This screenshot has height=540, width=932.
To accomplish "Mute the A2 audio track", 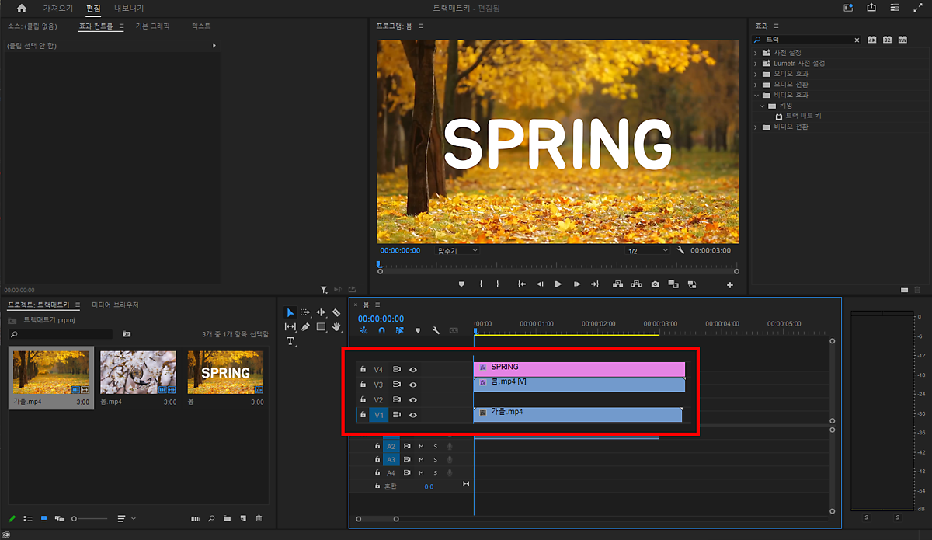I will pyautogui.click(x=421, y=447).
